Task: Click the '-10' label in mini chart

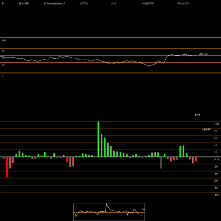Action: pyautogui.click(x=143, y=210)
